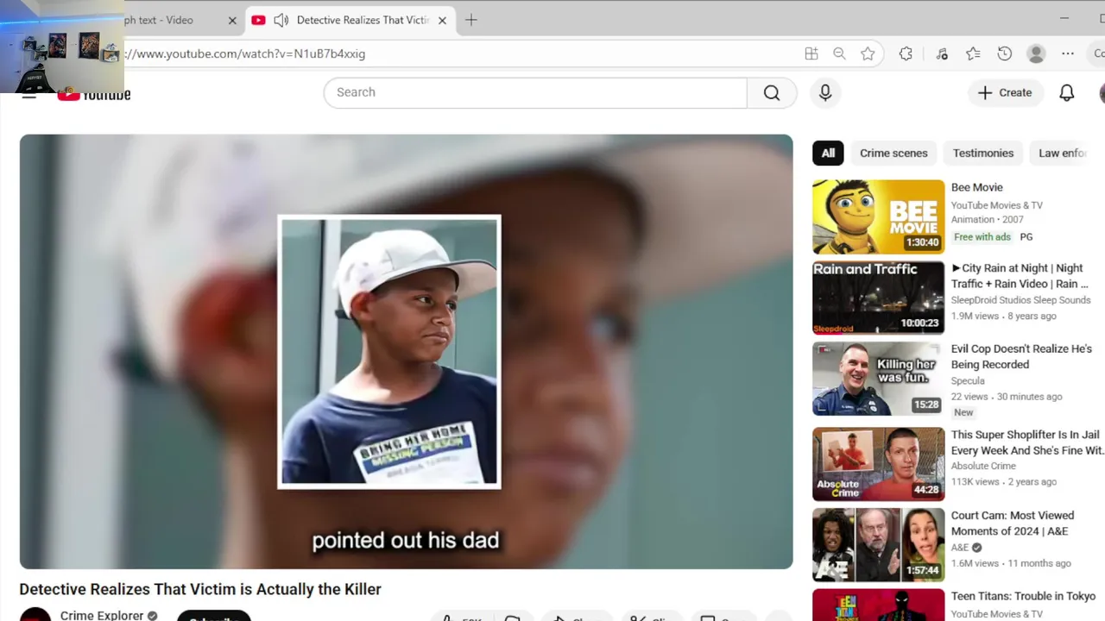
Task: Open a new browser tab
Action: pyautogui.click(x=470, y=20)
